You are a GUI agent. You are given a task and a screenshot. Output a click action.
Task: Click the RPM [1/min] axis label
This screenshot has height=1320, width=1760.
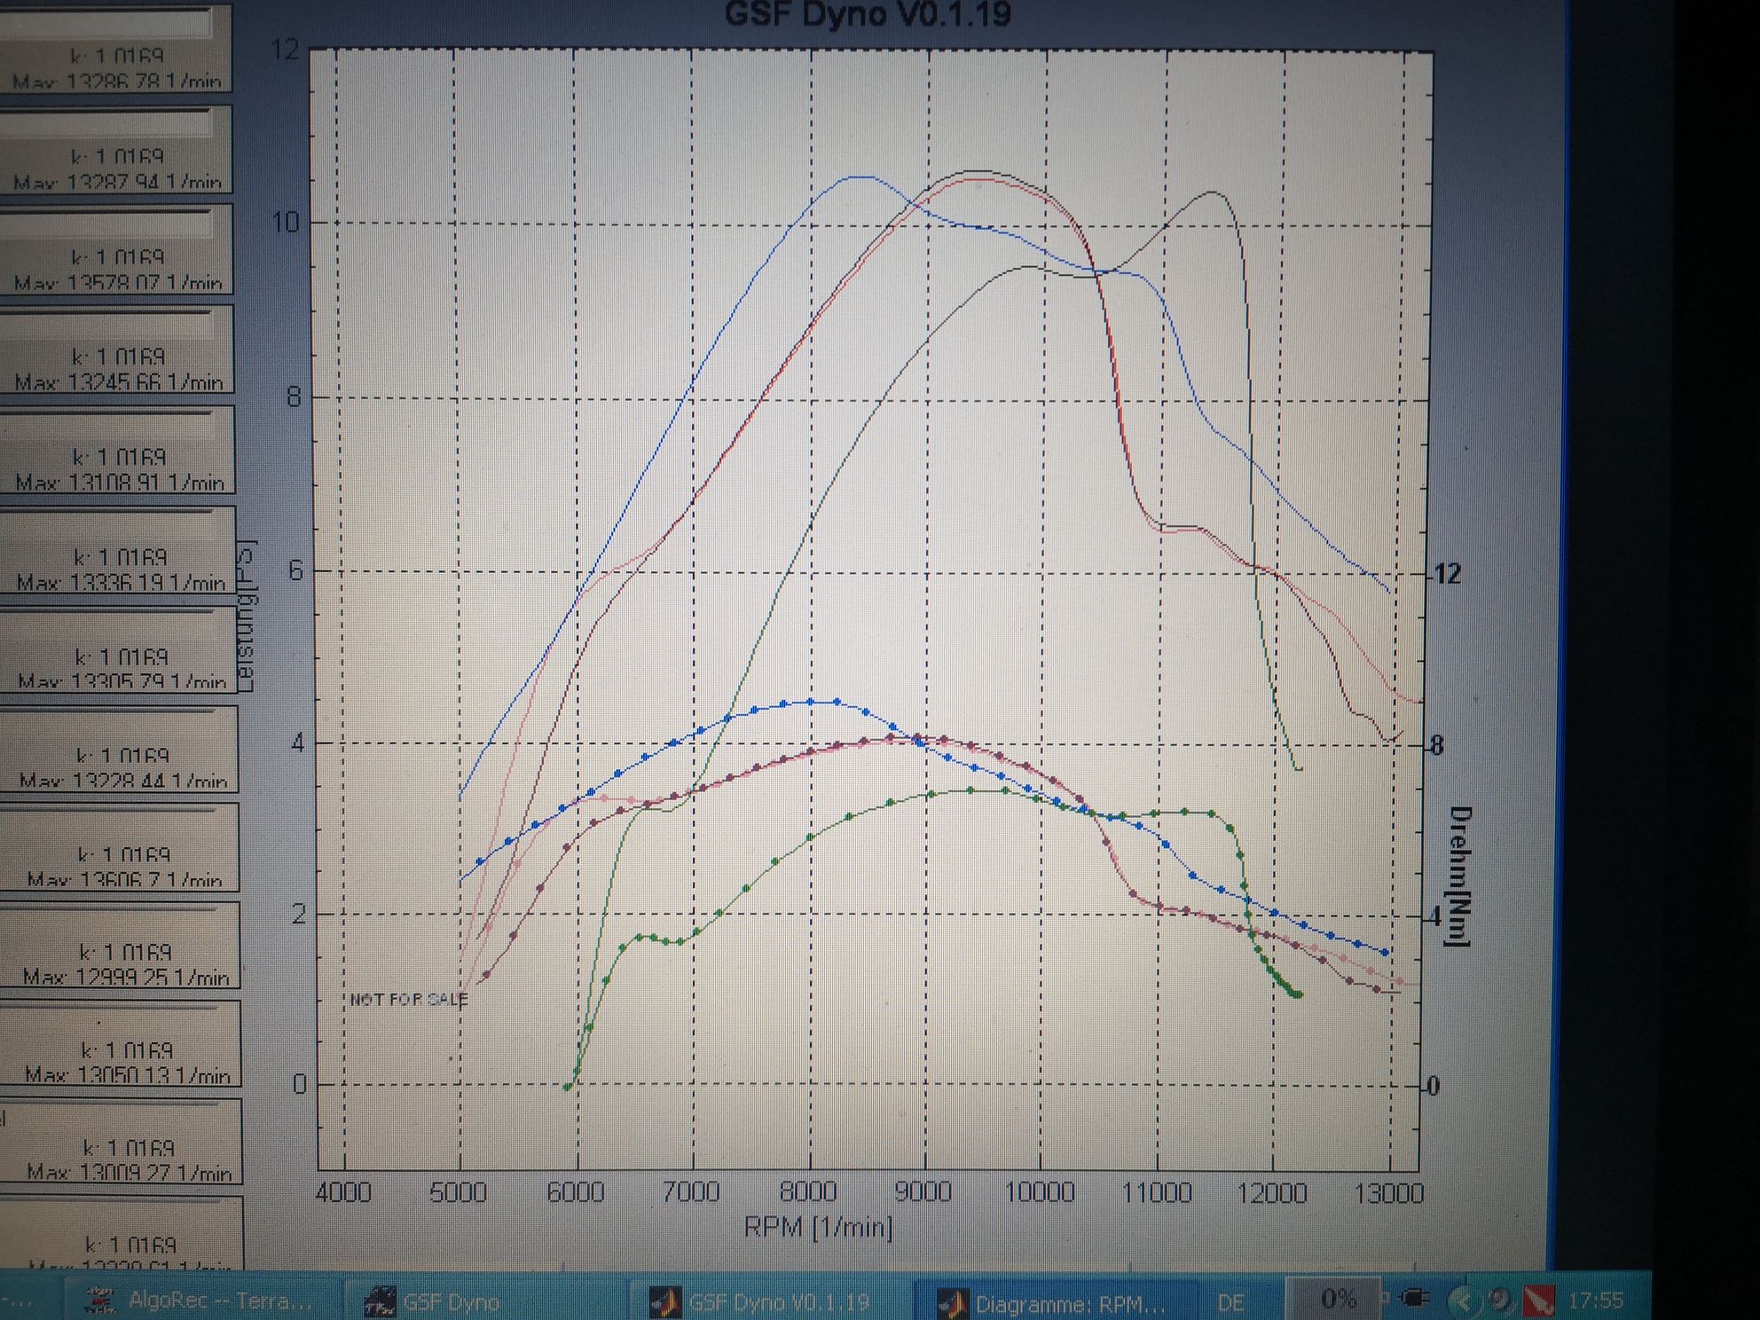(819, 1227)
